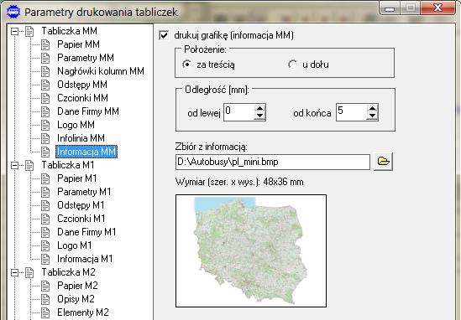Click the Poland map preview image
This screenshot has height=320, width=461.
(251, 250)
